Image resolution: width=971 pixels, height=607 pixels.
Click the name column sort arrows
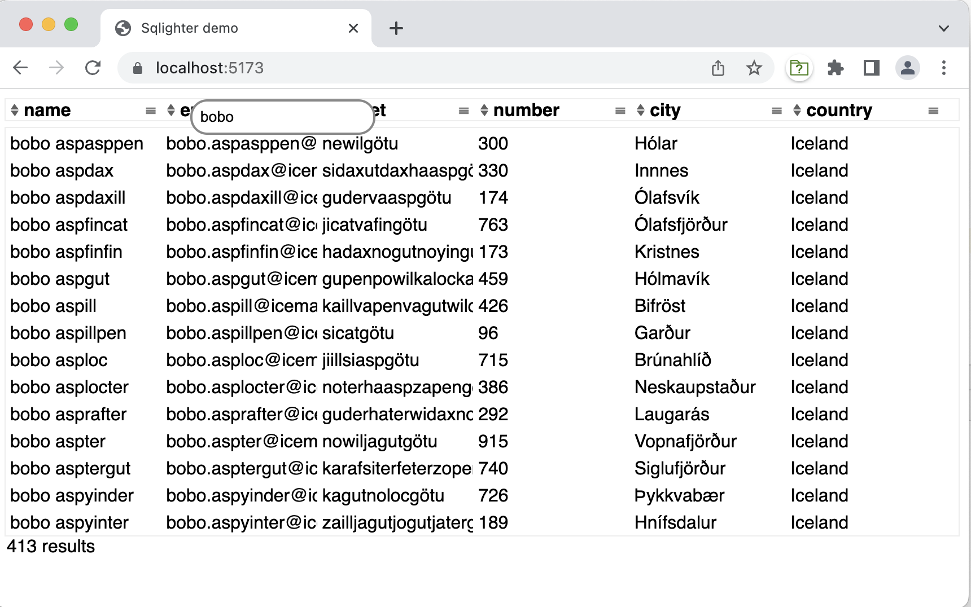[x=15, y=111]
